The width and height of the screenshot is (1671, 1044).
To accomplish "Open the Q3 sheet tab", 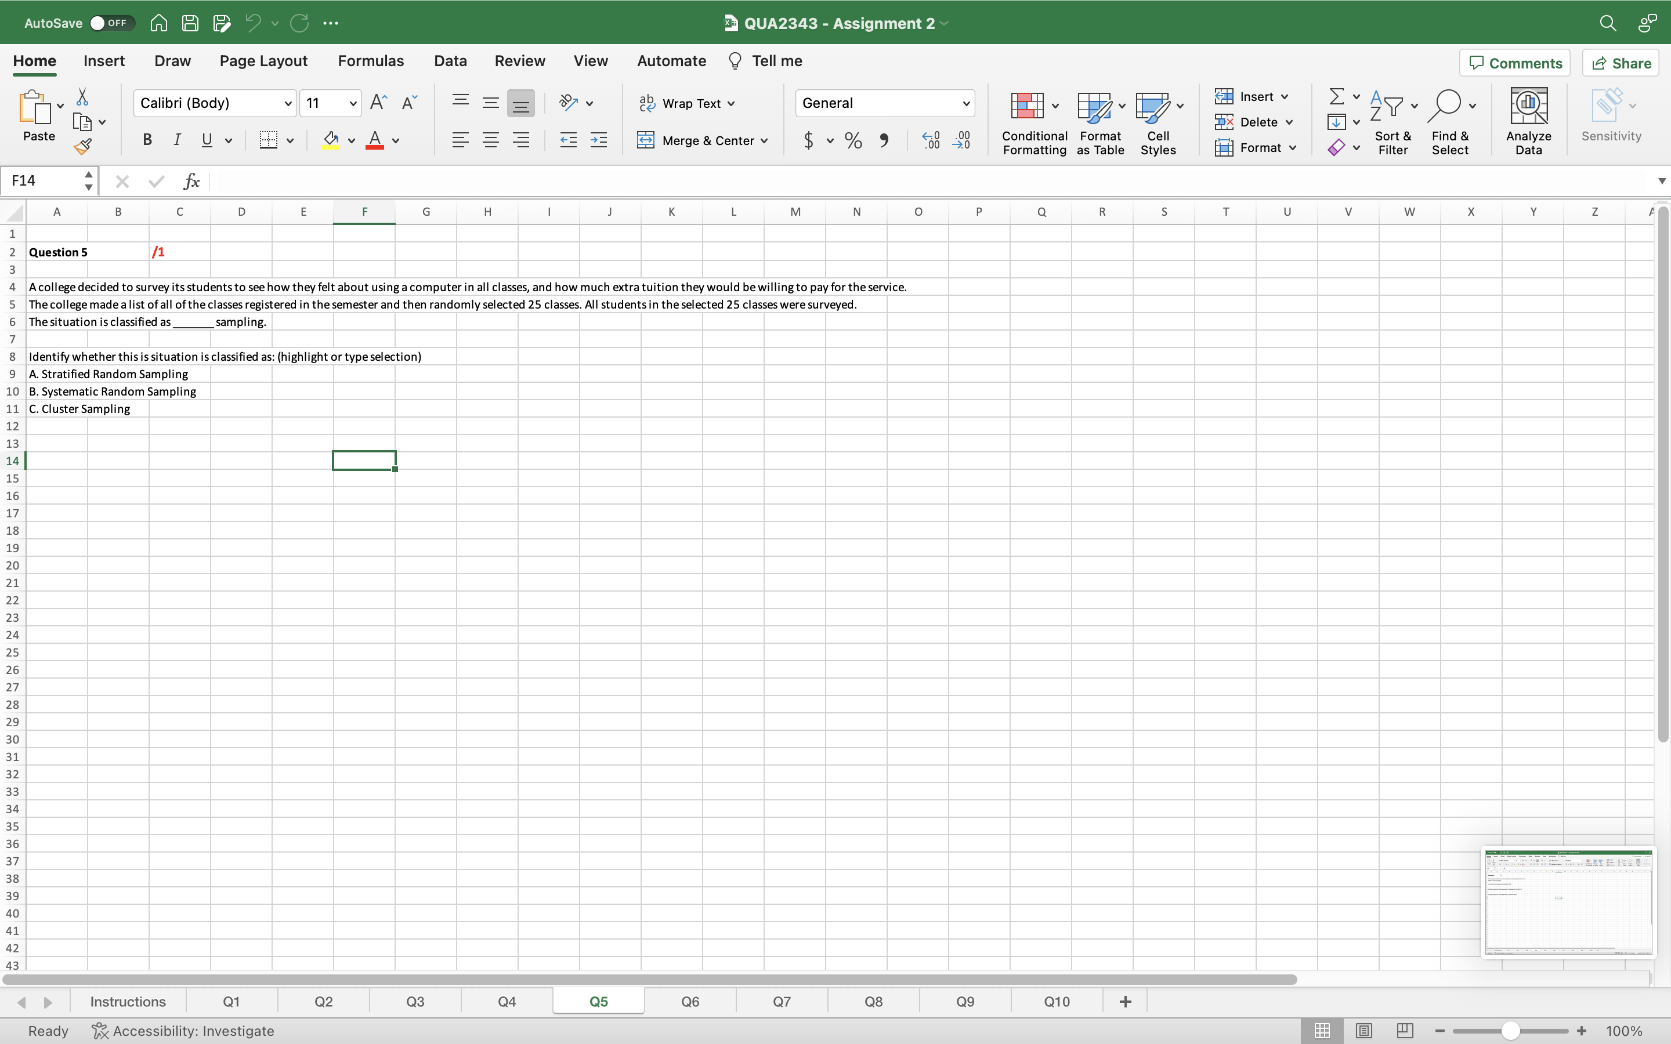I will [x=415, y=1000].
